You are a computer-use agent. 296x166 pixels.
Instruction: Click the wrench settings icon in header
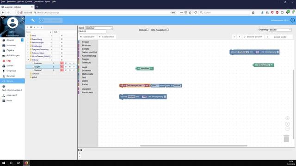(33, 20)
